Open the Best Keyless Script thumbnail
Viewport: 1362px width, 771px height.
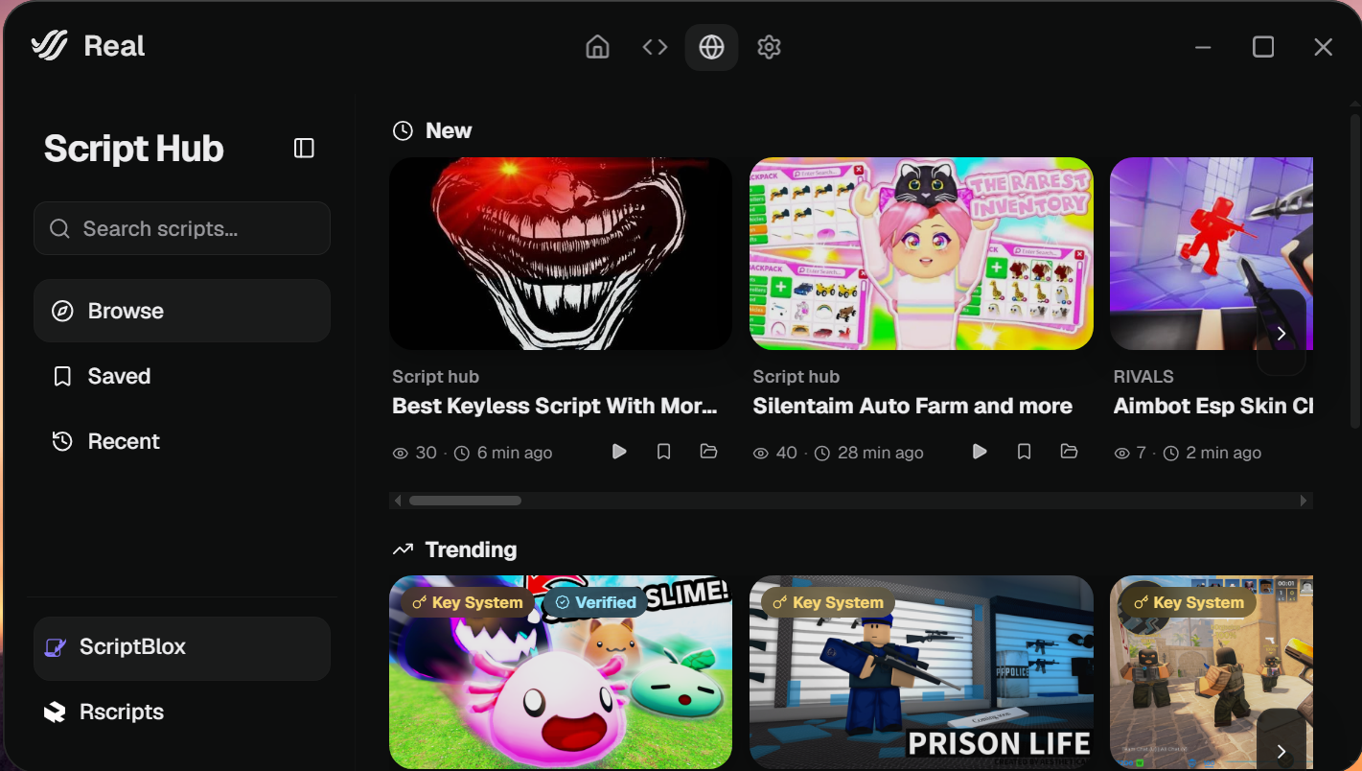(x=561, y=253)
